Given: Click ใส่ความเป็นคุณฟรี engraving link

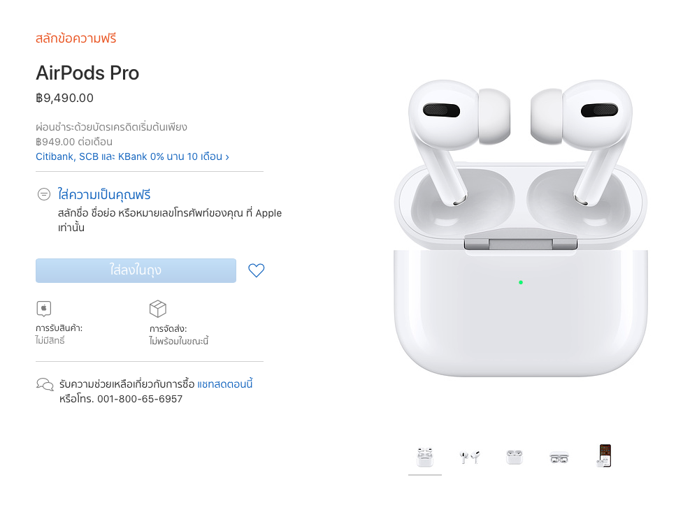Looking at the screenshot, I should point(104,195).
